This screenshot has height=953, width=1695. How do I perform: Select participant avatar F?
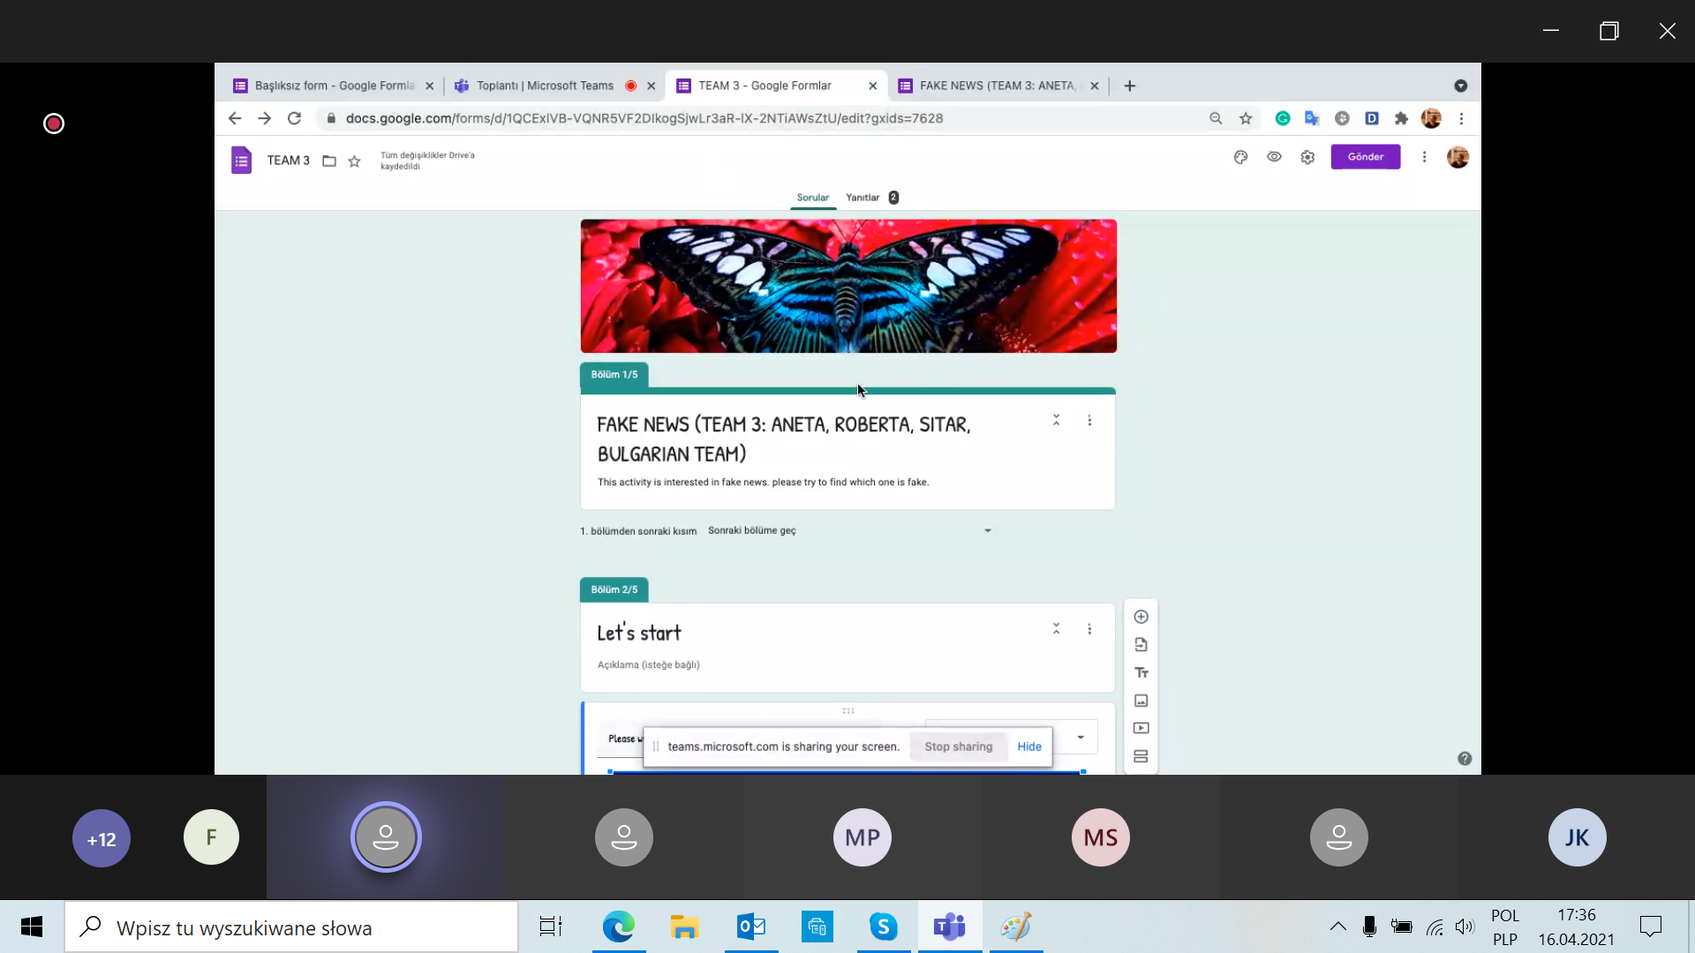[x=211, y=837]
